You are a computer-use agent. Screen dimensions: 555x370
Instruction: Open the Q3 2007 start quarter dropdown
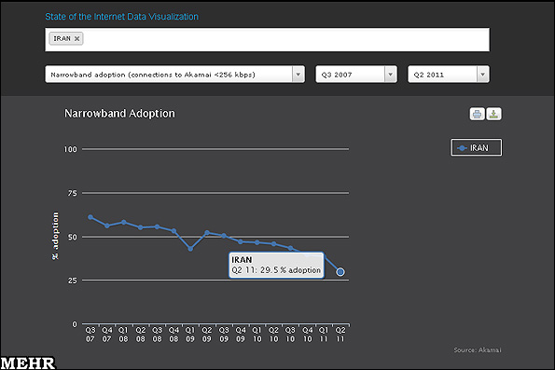(x=356, y=75)
